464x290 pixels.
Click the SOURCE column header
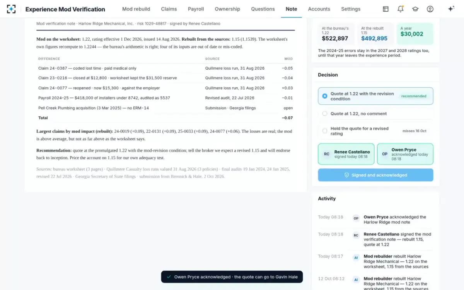coord(212,59)
